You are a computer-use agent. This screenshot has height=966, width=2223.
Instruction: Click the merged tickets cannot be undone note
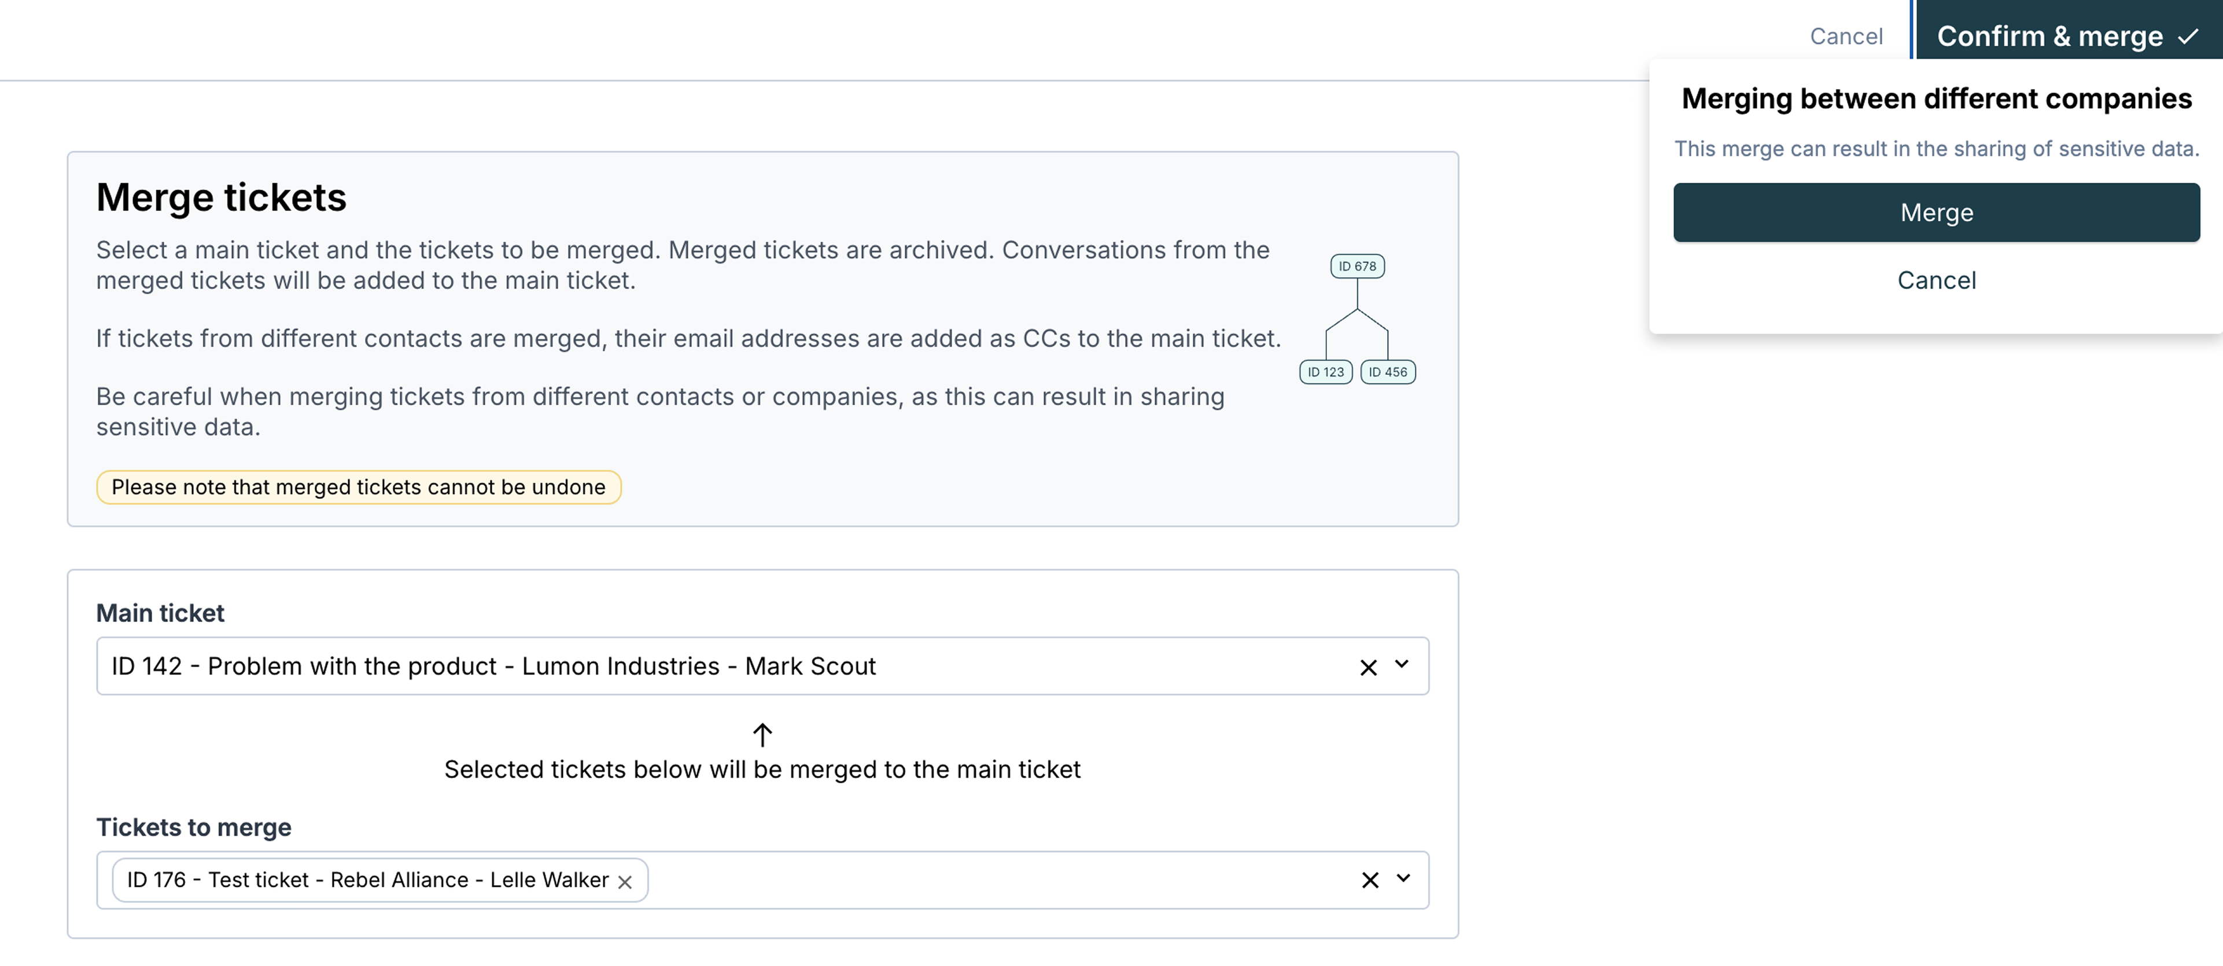tap(358, 487)
